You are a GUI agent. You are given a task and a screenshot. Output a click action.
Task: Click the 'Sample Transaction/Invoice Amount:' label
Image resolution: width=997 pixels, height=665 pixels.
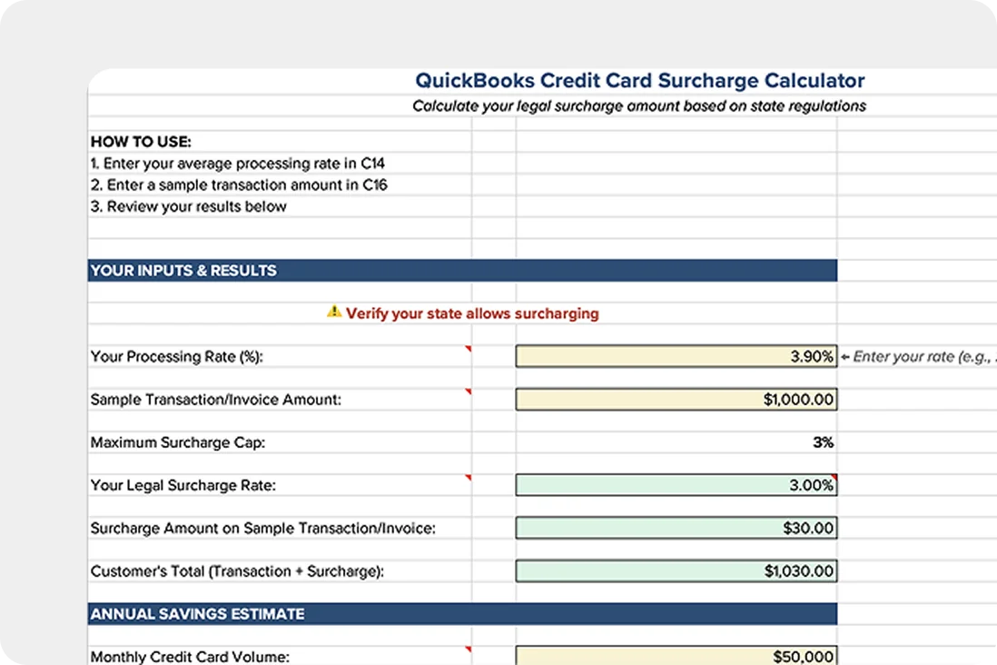tap(215, 400)
